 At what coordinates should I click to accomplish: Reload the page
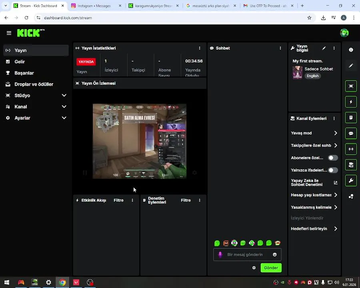click(26, 18)
